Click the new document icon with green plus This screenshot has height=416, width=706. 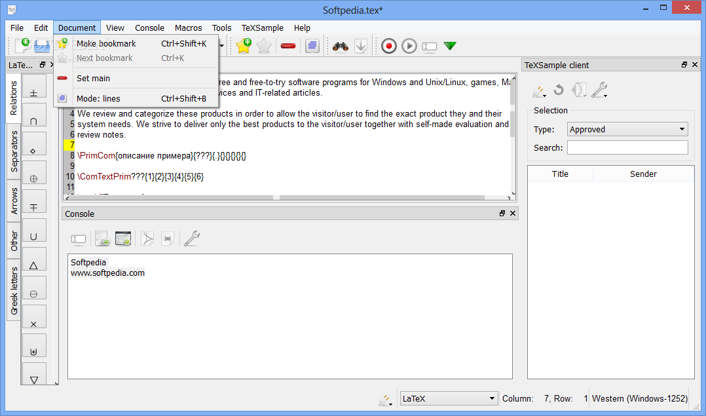pyautogui.click(x=22, y=45)
